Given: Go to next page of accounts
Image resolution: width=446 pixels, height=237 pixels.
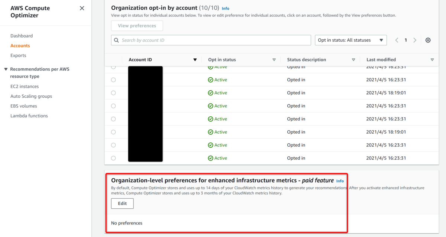Looking at the screenshot, I should click(415, 40).
